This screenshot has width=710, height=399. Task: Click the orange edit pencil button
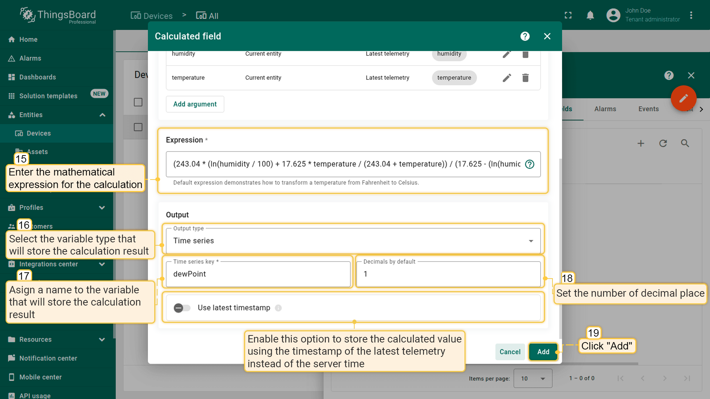coord(683,98)
